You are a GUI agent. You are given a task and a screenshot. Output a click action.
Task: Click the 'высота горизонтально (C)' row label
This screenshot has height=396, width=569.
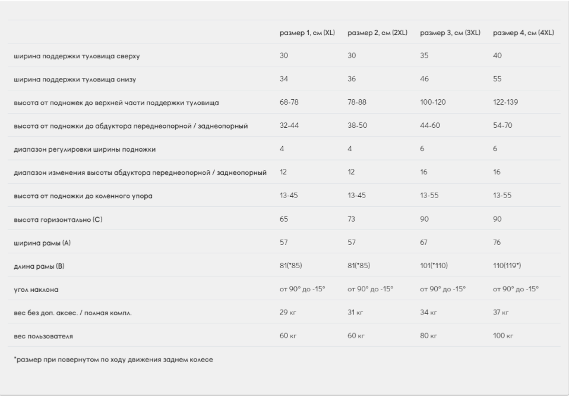[x=58, y=219]
